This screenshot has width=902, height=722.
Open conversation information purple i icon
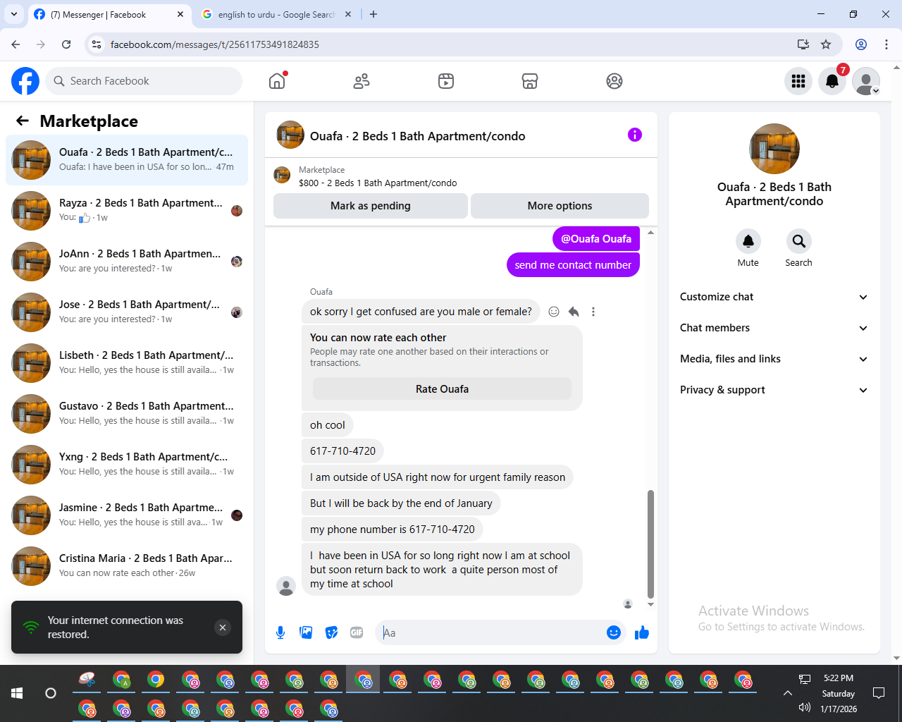click(x=635, y=135)
